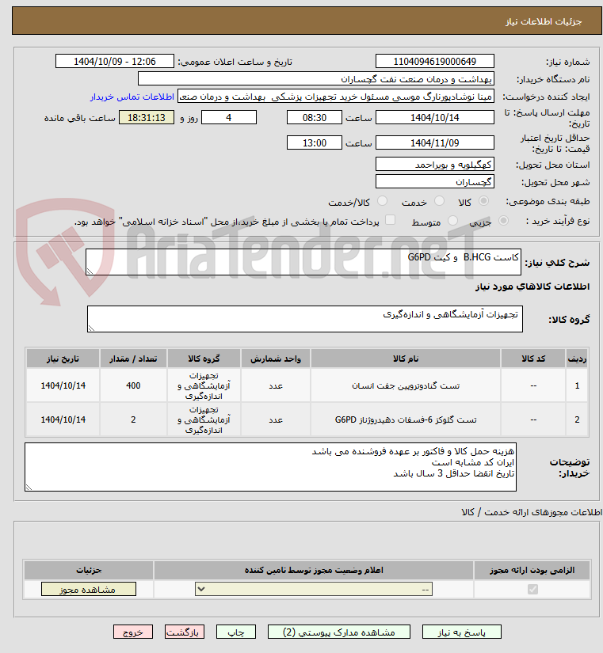Click واحد شمارش column header
Image resolution: width=603 pixels, height=653 pixels.
click(x=276, y=359)
